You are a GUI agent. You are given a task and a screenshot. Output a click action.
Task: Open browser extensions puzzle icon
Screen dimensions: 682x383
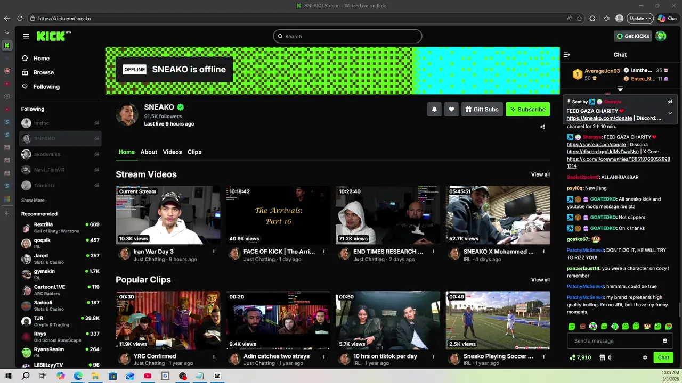[592, 18]
